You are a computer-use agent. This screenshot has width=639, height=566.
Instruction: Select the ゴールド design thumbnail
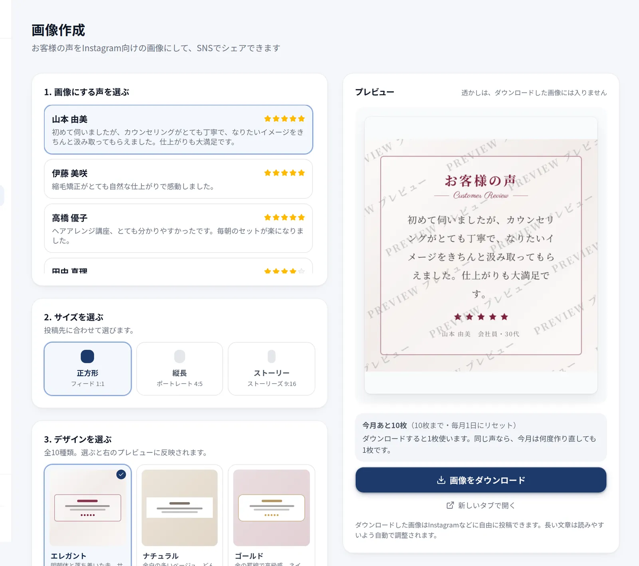[x=272, y=507]
